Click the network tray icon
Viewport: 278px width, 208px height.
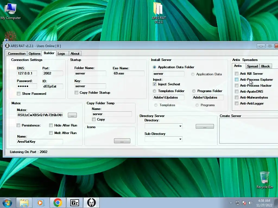pyautogui.click(x=237, y=203)
